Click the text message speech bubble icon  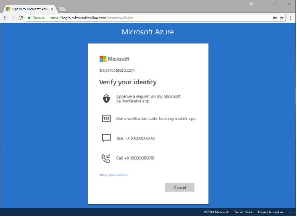click(x=107, y=139)
